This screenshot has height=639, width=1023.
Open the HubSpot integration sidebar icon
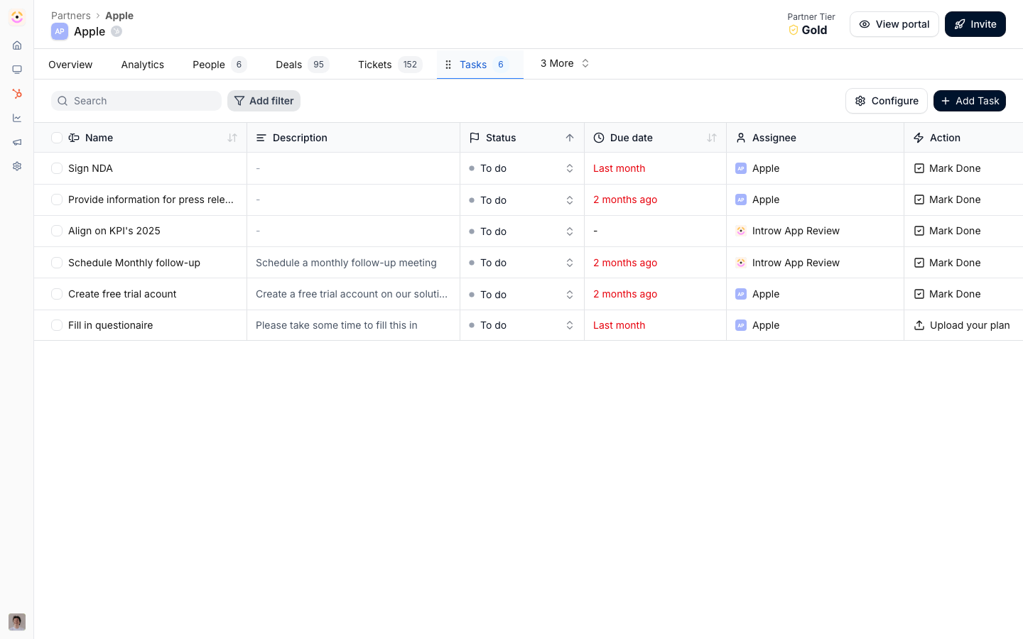[17, 94]
